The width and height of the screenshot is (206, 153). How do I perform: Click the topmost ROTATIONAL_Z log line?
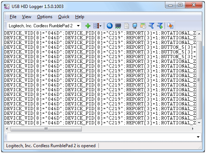click(100, 33)
